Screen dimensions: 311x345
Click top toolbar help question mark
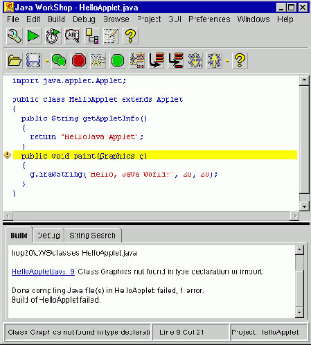pyautogui.click(x=130, y=36)
